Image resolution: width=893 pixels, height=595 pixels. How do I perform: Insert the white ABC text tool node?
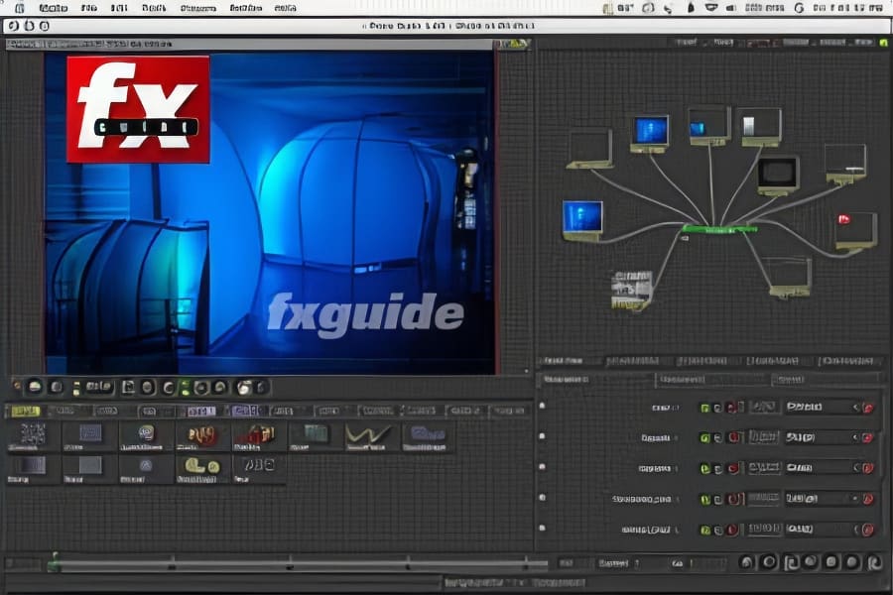(259, 468)
